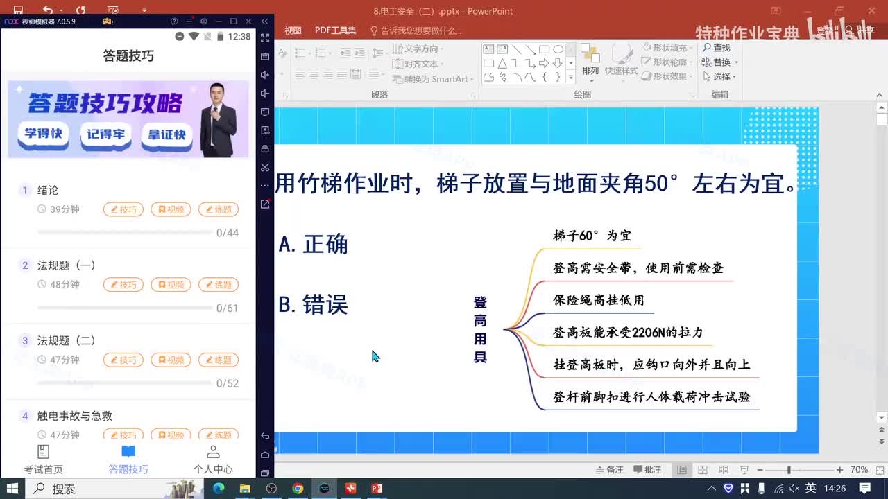Open 形状效果 shape effects dropdown
This screenshot has height=499, width=888.
667,77
